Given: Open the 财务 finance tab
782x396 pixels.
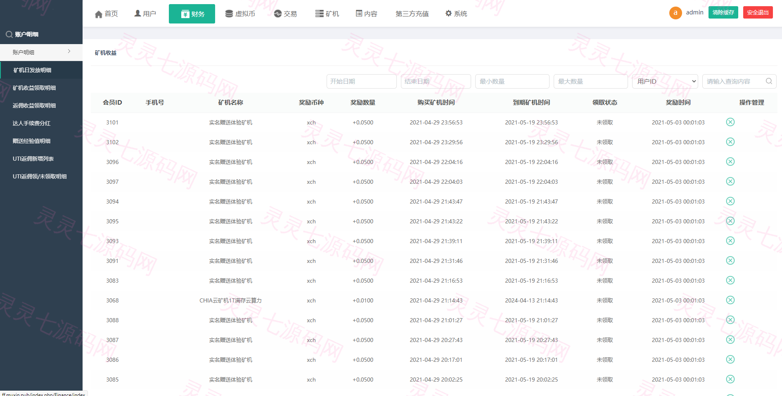Looking at the screenshot, I should tap(192, 14).
